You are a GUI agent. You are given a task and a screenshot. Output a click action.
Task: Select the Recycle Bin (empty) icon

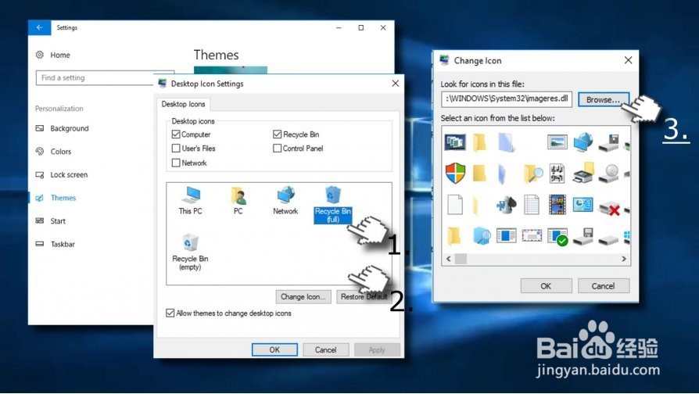(190, 252)
